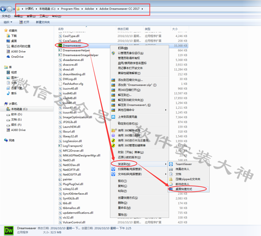Click the LogTransport2 application icon
The image size is (261, 236).
click(x=60, y=146)
